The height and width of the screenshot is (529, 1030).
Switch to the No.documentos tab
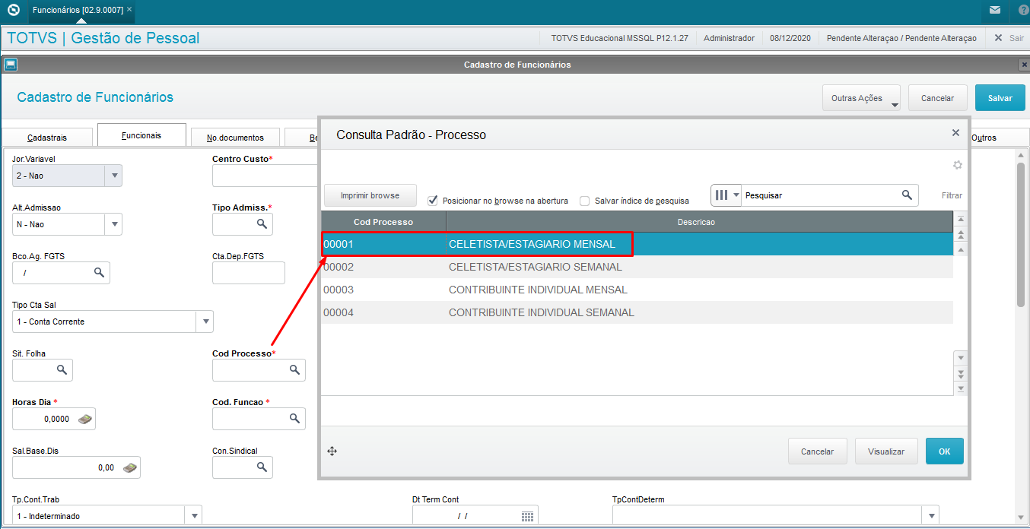pos(235,138)
